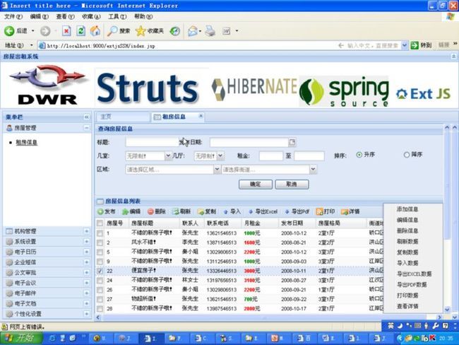Open the 租房信息 link in sidebar
This screenshot has height=345, width=459.
click(26, 143)
